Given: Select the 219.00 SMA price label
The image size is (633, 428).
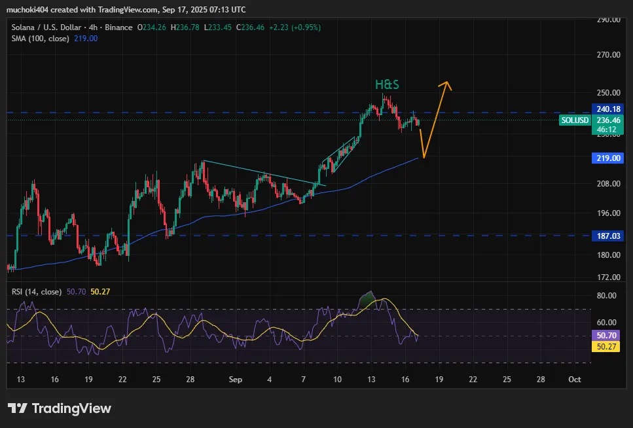Looking at the screenshot, I should 608,158.
